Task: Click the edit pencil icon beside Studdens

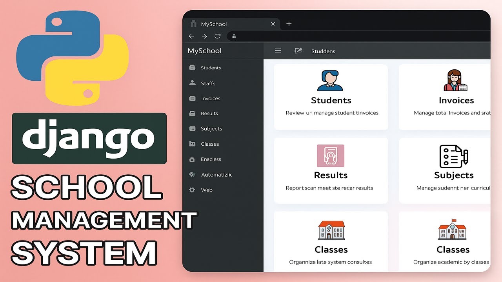Action: [298, 51]
